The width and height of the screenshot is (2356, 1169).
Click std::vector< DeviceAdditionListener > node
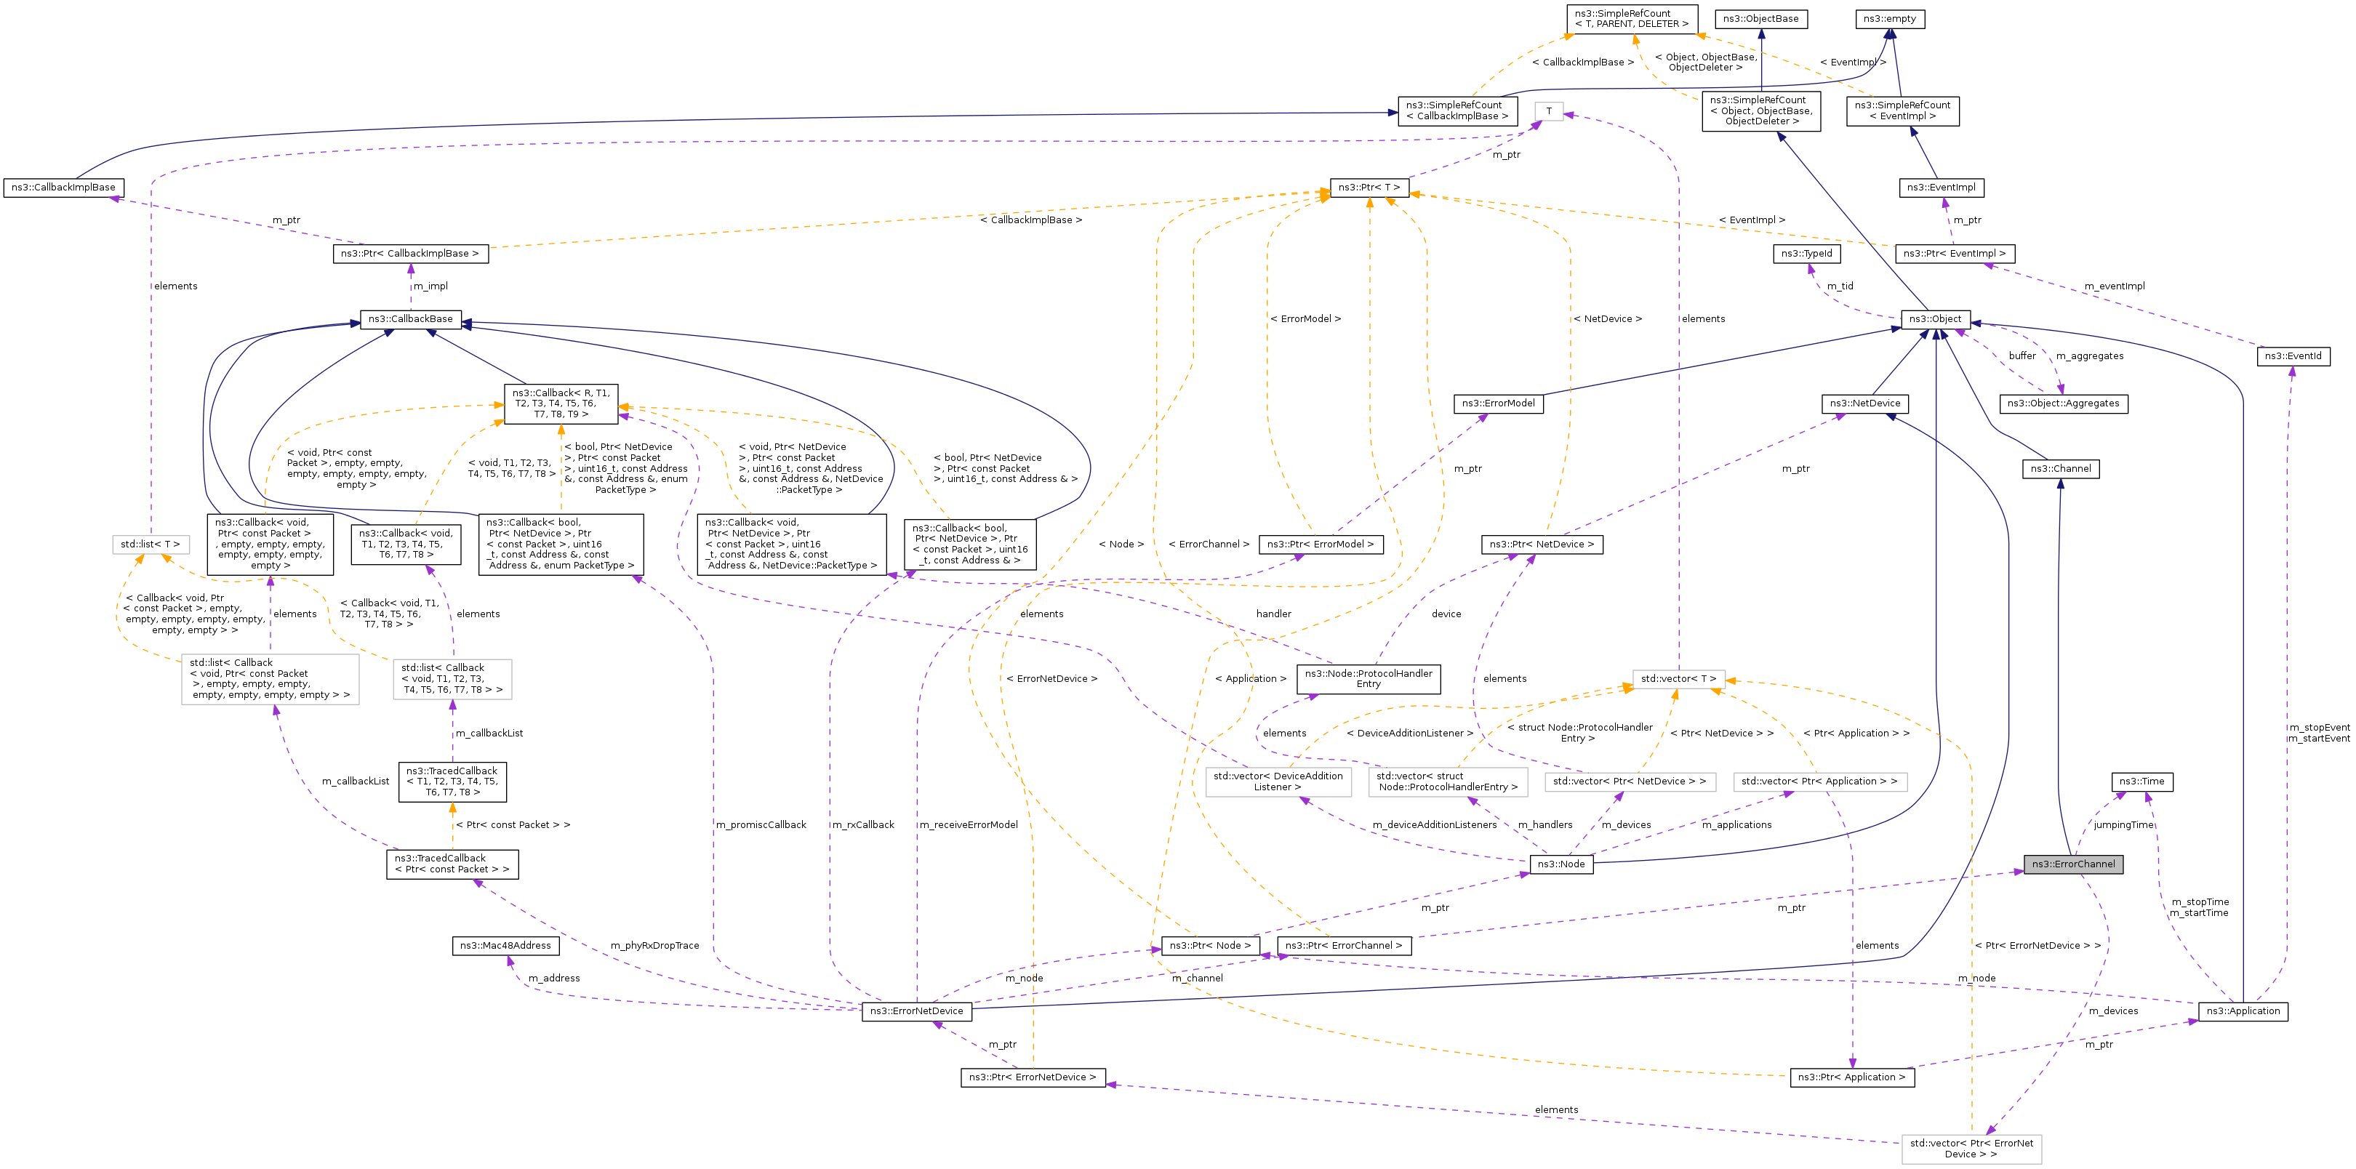click(x=1278, y=782)
